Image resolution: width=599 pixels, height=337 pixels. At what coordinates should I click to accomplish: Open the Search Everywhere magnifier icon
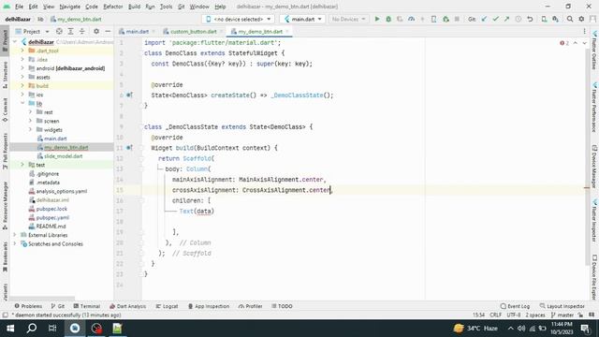coord(570,19)
